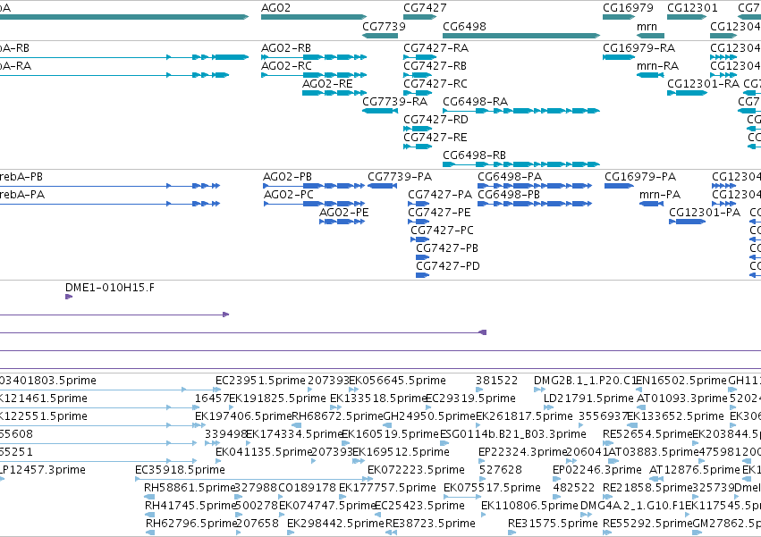The width and height of the screenshot is (761, 537).
Task: Open protein AGO2-PE label
Action: coord(344,213)
